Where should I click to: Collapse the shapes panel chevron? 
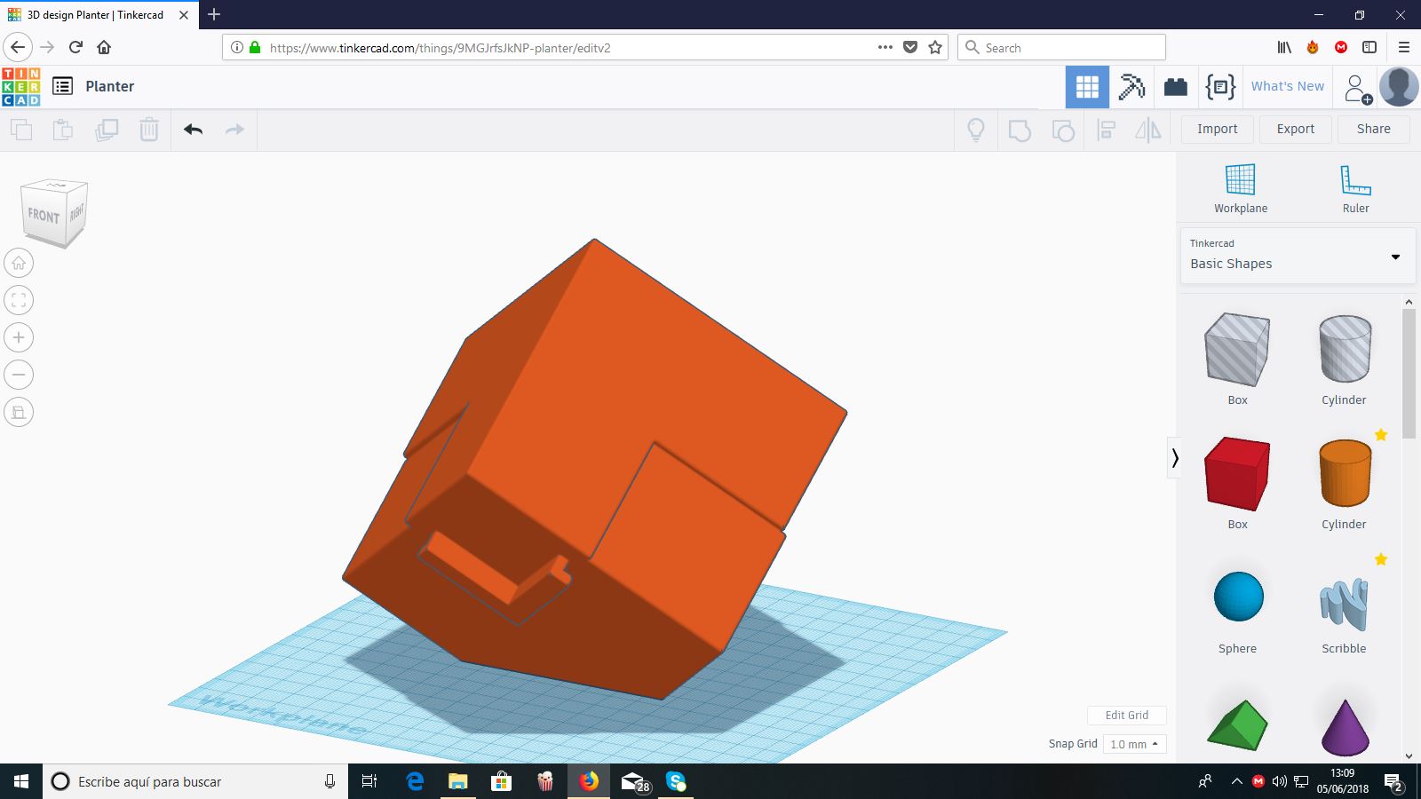click(1175, 458)
